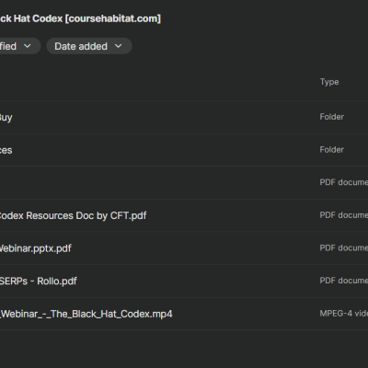
Task: Click the Type column header
Action: click(x=329, y=82)
